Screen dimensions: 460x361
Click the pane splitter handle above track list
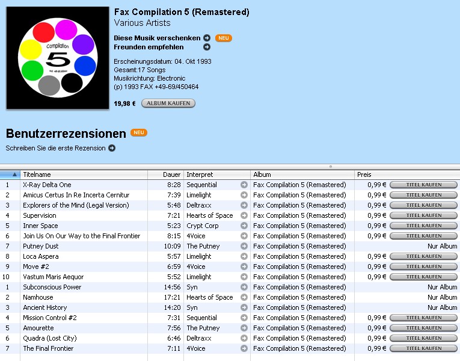pos(331,167)
